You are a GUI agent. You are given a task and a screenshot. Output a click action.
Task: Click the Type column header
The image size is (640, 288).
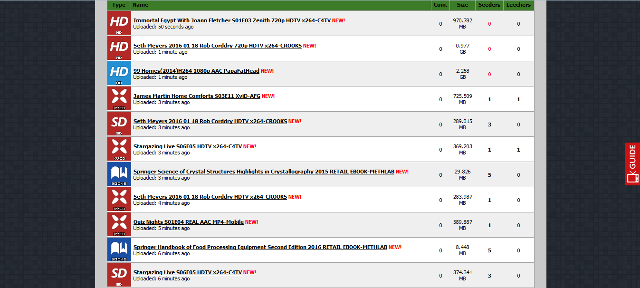pos(119,5)
